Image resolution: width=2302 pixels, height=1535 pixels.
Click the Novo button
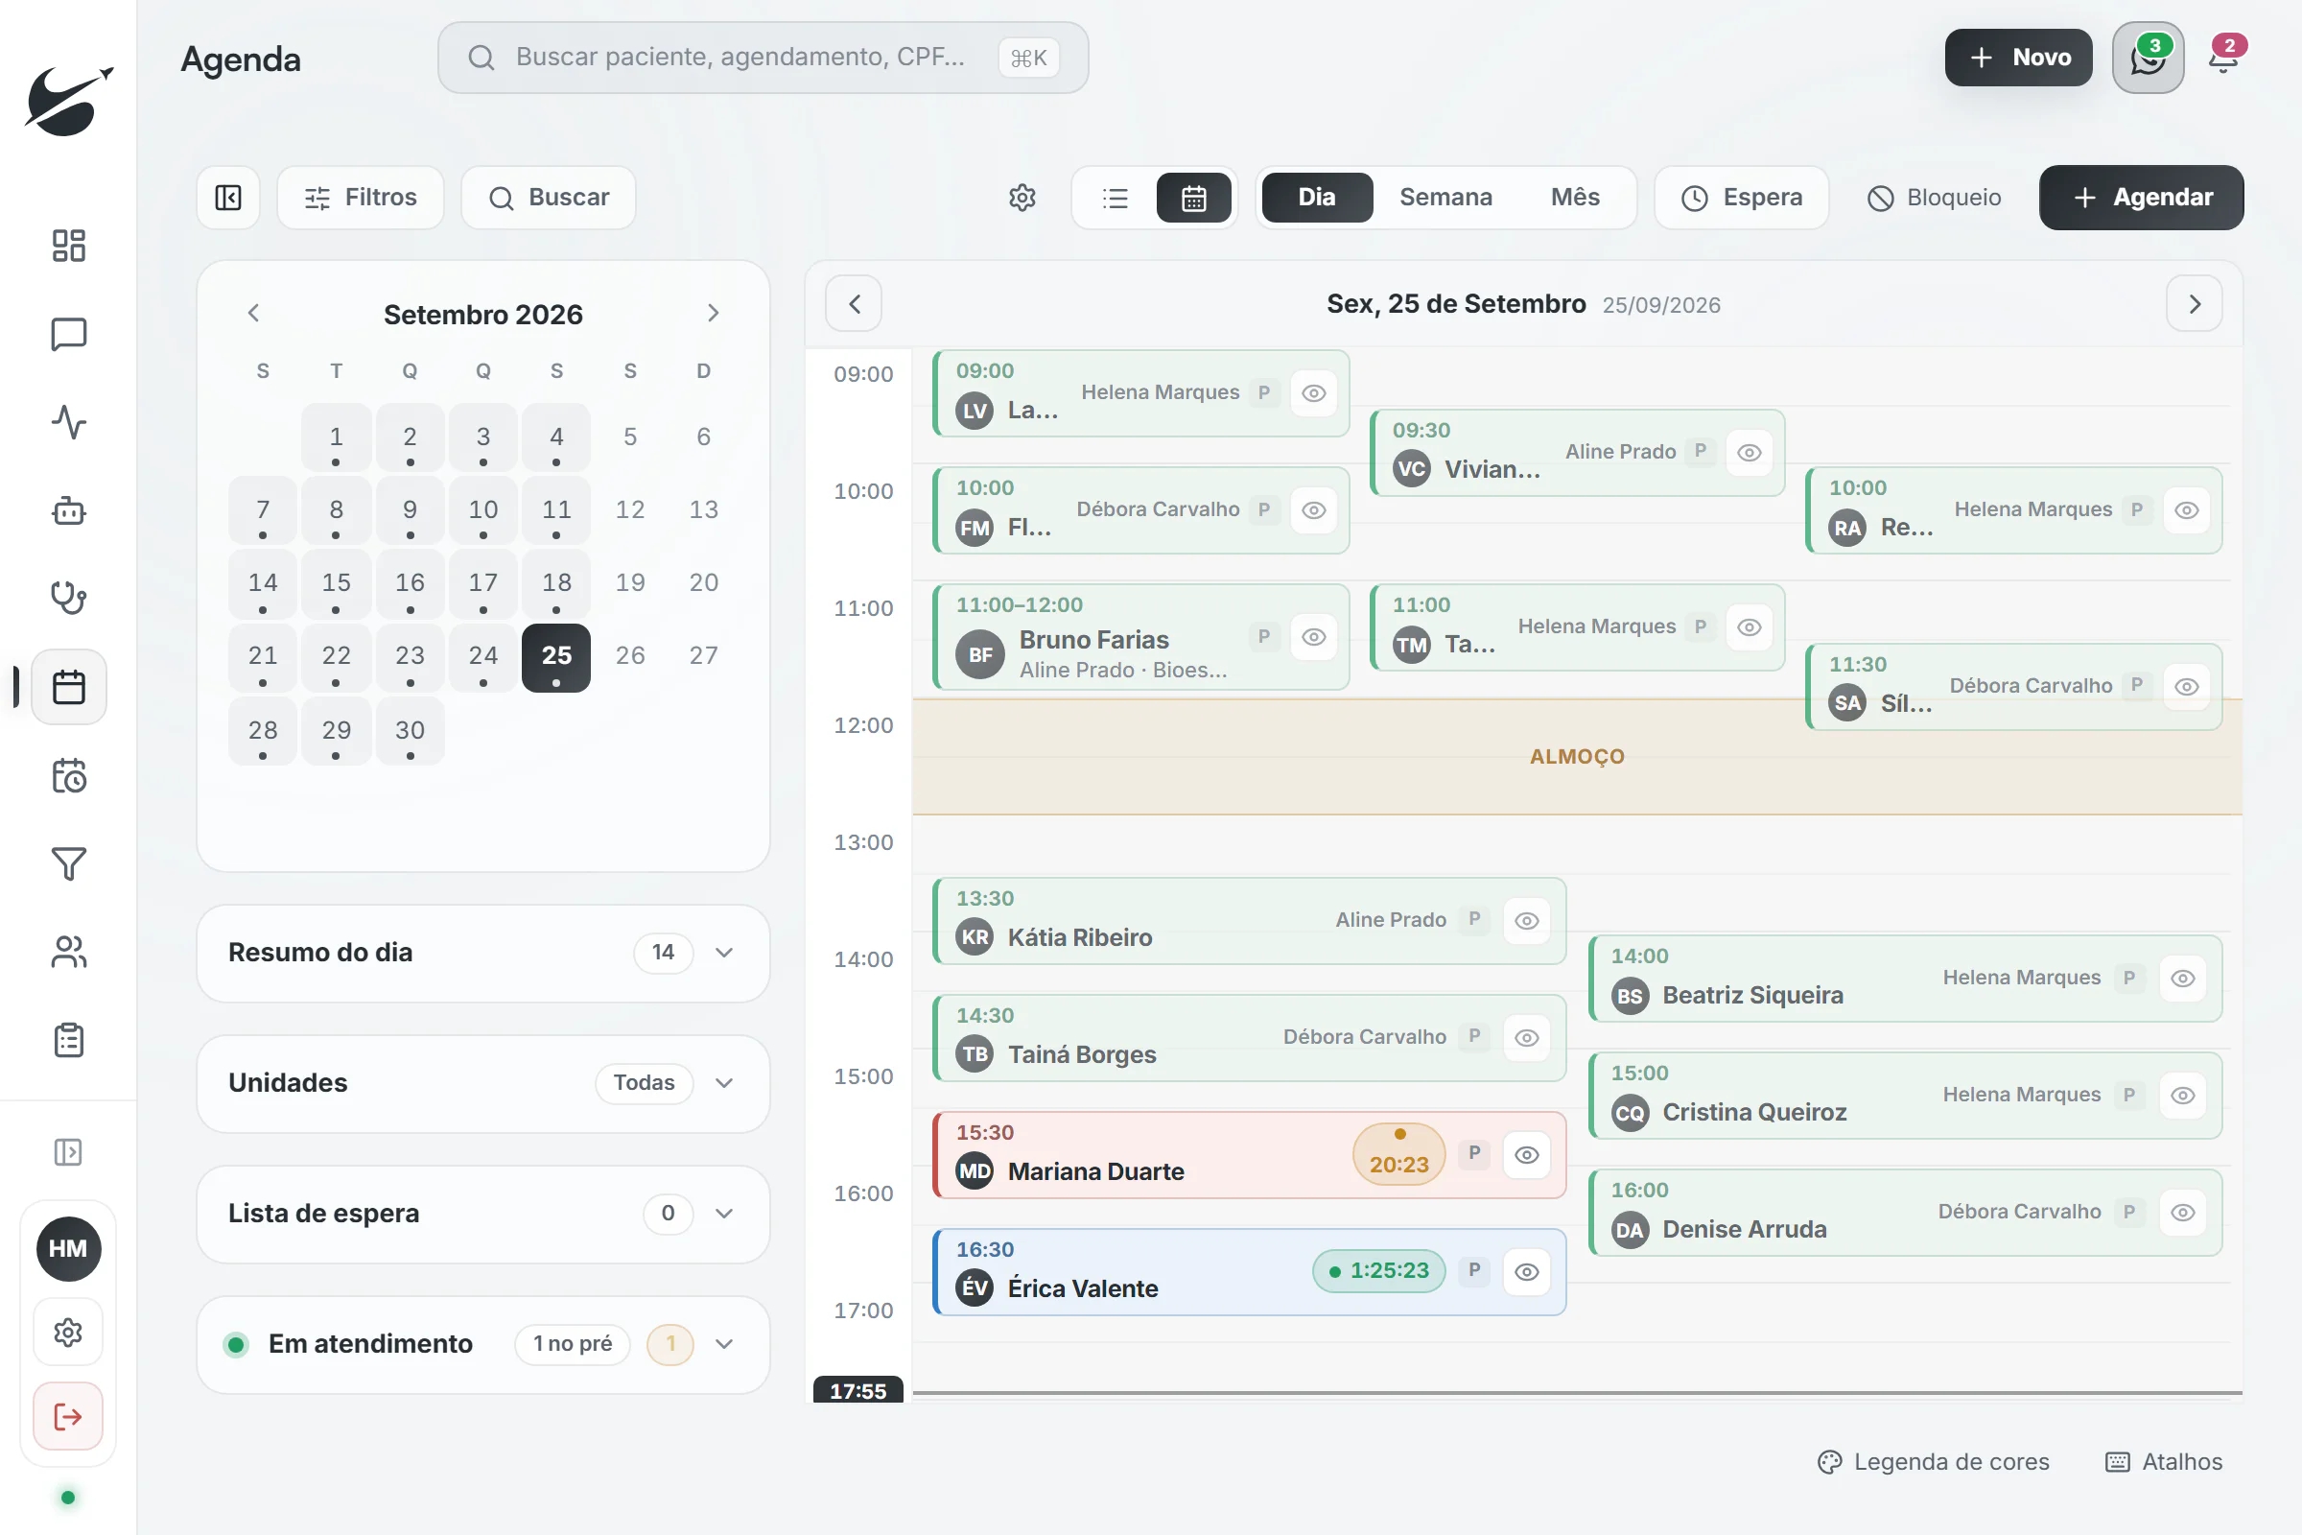(2018, 58)
